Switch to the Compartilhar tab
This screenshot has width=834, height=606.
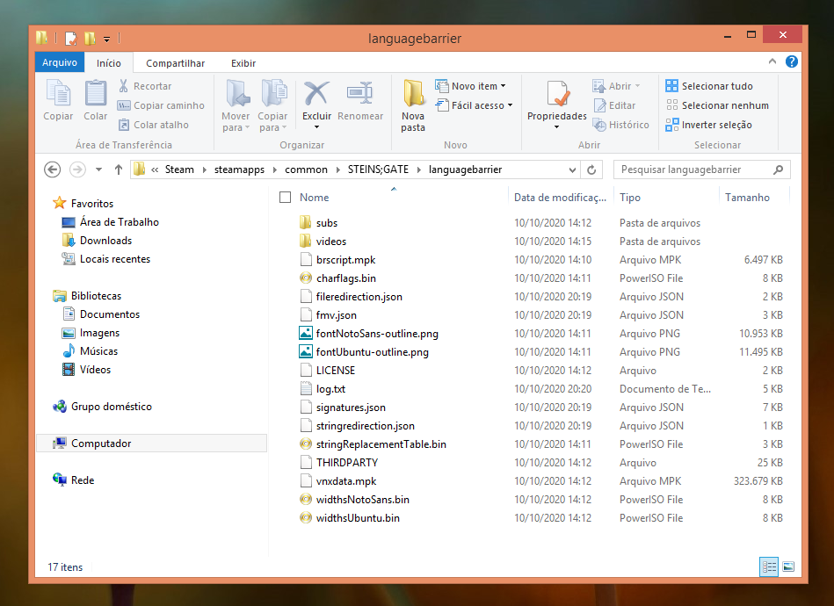pyautogui.click(x=175, y=63)
